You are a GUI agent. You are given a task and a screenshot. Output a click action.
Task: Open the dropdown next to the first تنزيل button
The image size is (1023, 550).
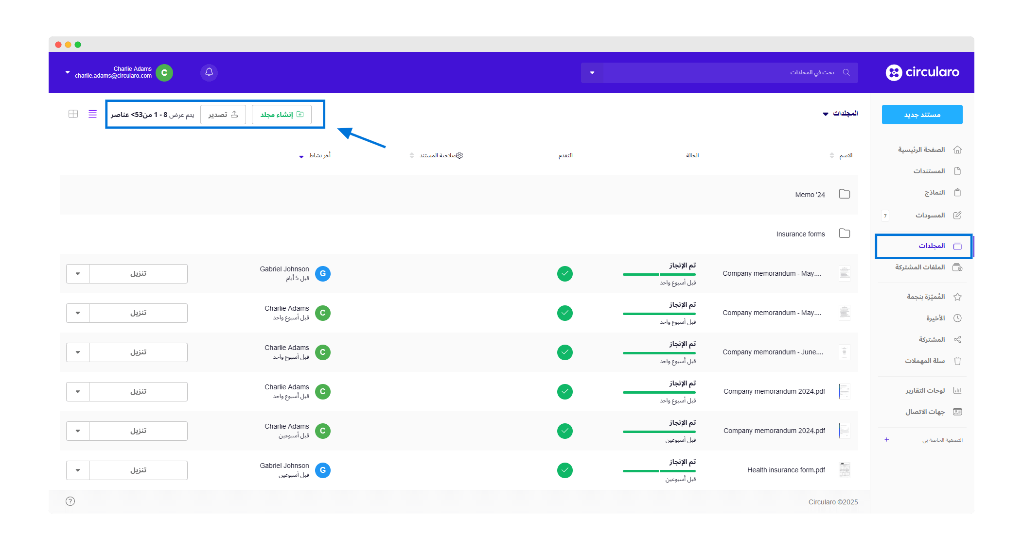pyautogui.click(x=78, y=274)
